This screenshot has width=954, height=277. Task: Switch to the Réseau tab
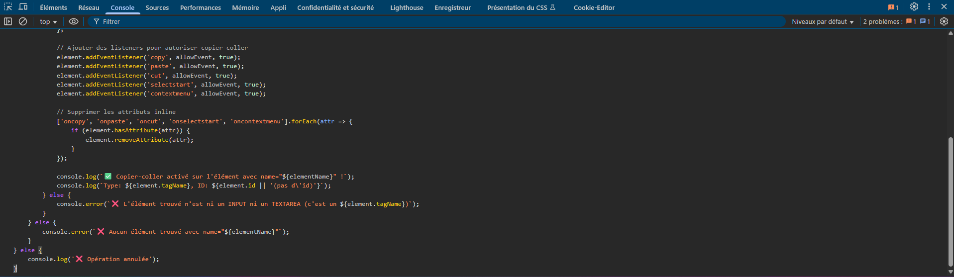(x=89, y=7)
